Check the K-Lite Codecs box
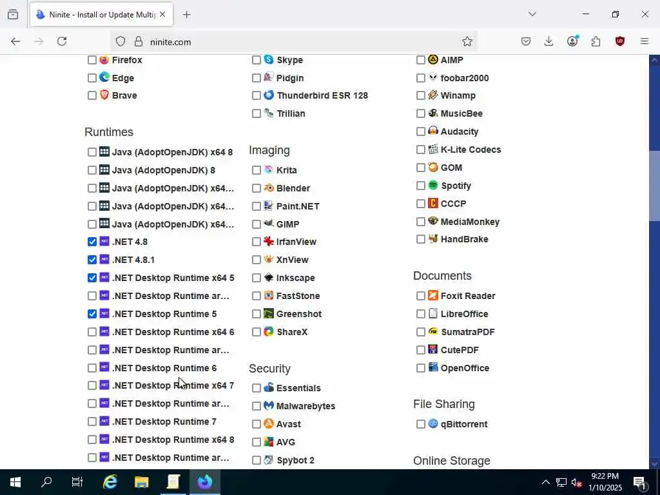This screenshot has height=495, width=660. (420, 150)
